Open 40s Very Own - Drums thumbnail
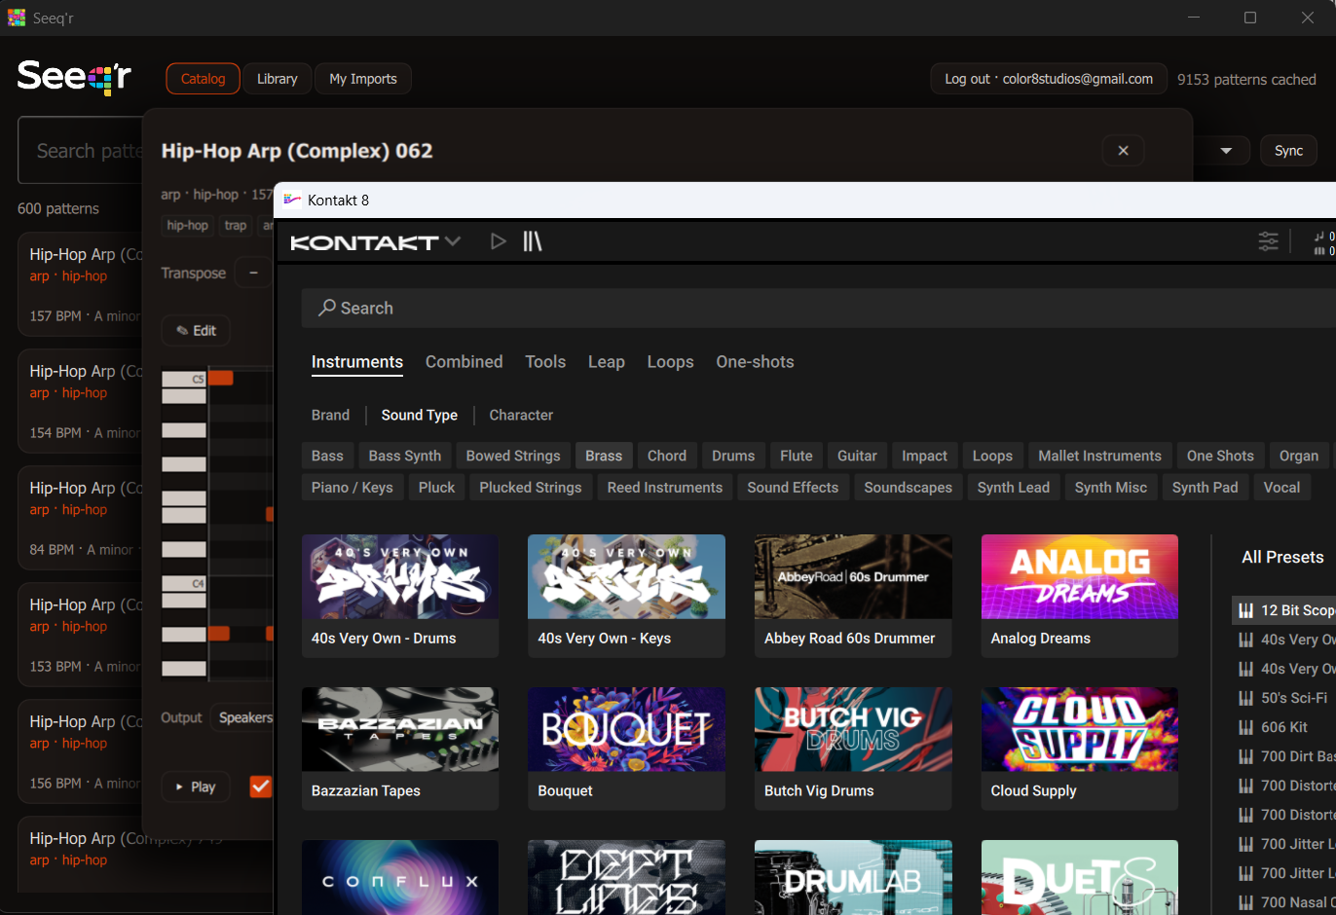The width and height of the screenshot is (1336, 915). coord(400,576)
